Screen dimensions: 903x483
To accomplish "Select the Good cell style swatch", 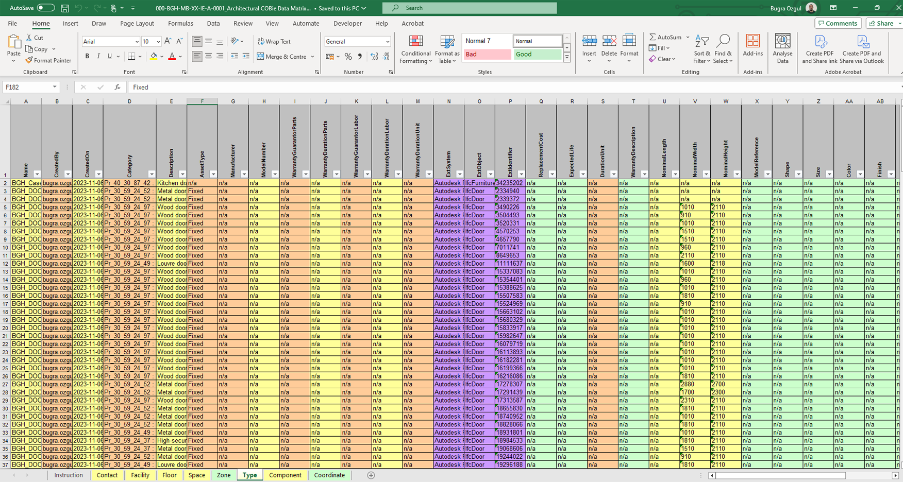I will pyautogui.click(x=537, y=54).
